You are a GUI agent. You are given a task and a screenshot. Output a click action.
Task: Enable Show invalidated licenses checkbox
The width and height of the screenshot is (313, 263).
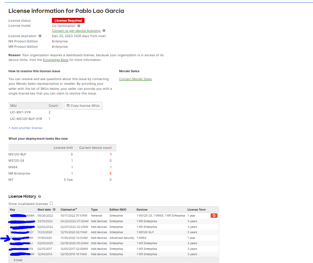click(51, 203)
